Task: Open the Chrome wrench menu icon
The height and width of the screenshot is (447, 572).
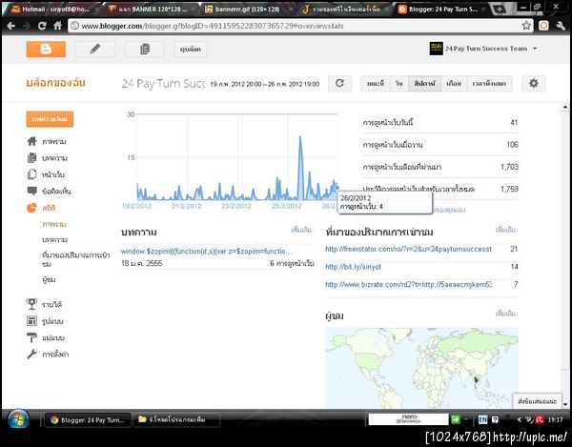Action: click(561, 26)
